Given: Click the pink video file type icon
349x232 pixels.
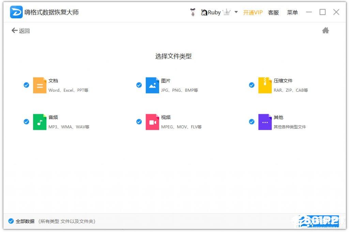Looking at the screenshot, I should tap(152, 122).
